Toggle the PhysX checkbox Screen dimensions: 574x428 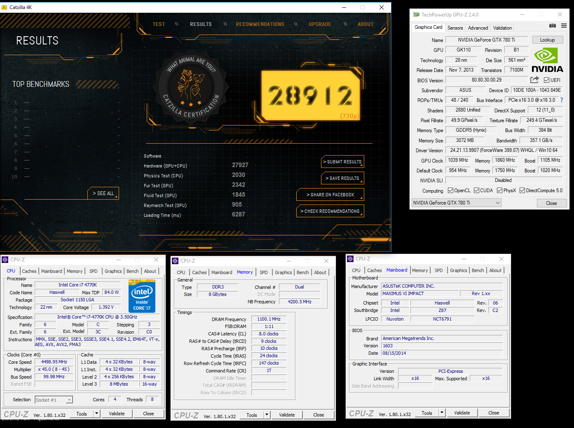click(x=499, y=191)
